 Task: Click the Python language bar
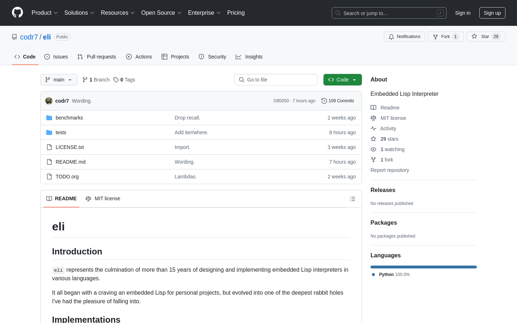pos(424,267)
